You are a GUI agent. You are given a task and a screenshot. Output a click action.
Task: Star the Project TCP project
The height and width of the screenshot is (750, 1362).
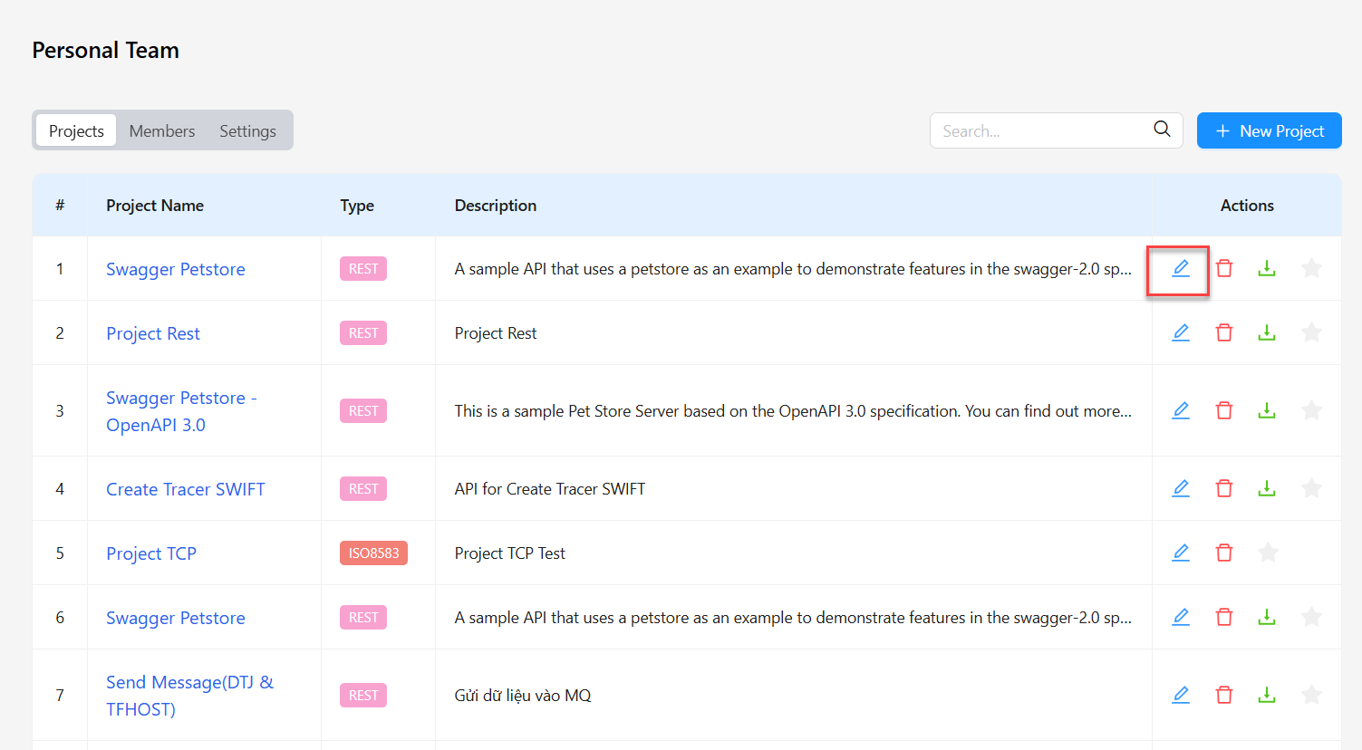tap(1268, 553)
